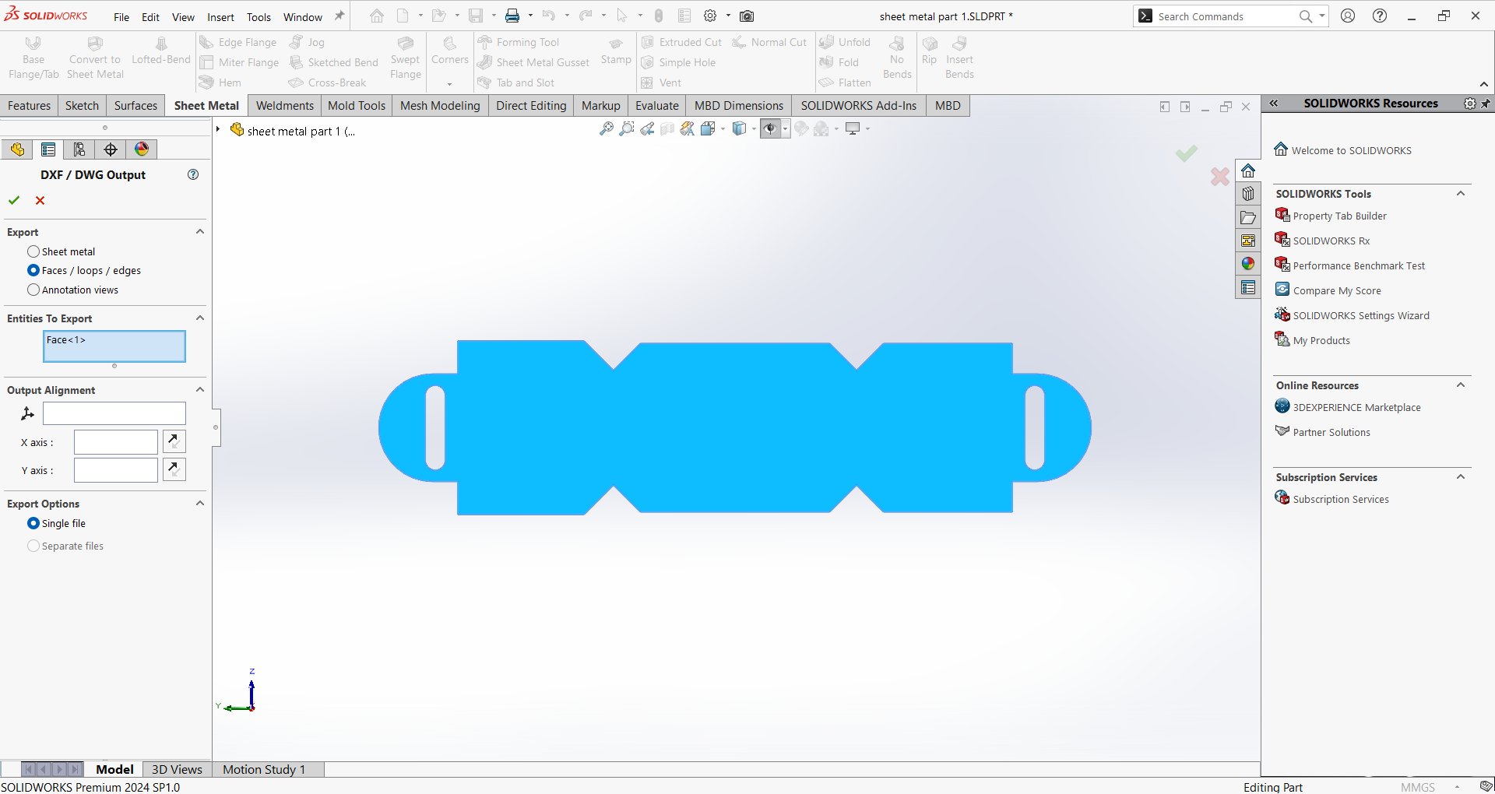Switch to the Evaluate tab
1495x794 pixels.
(657, 106)
